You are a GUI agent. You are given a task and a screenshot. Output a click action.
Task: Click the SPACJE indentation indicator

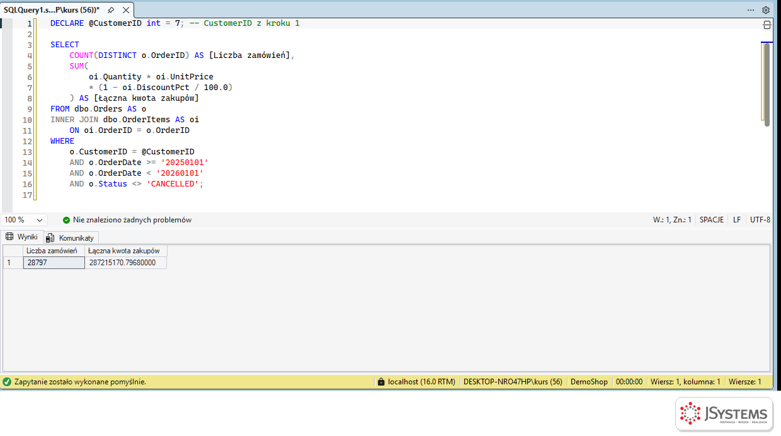712,220
